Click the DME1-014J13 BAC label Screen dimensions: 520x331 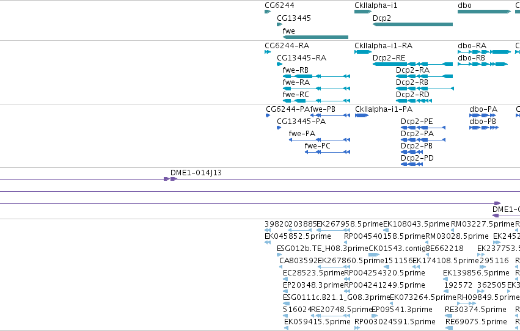coord(196,173)
